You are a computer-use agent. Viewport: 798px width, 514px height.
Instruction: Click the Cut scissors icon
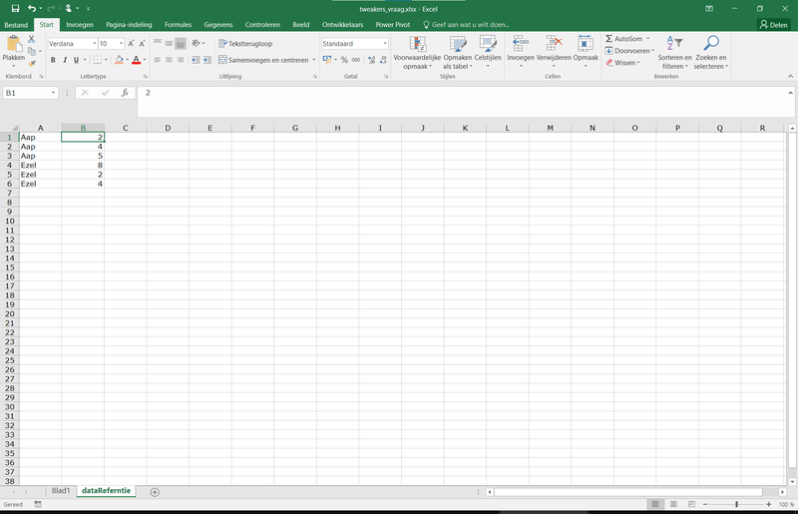click(32, 39)
